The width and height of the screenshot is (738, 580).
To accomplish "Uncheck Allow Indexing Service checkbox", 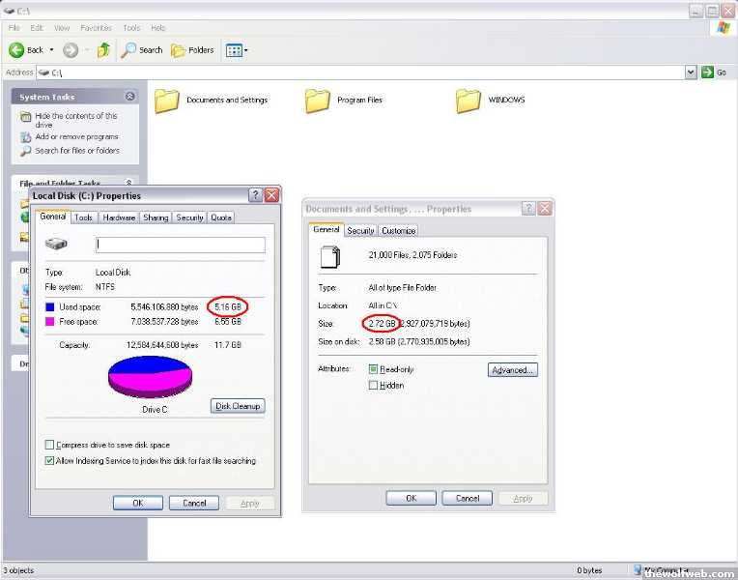I will (50, 461).
